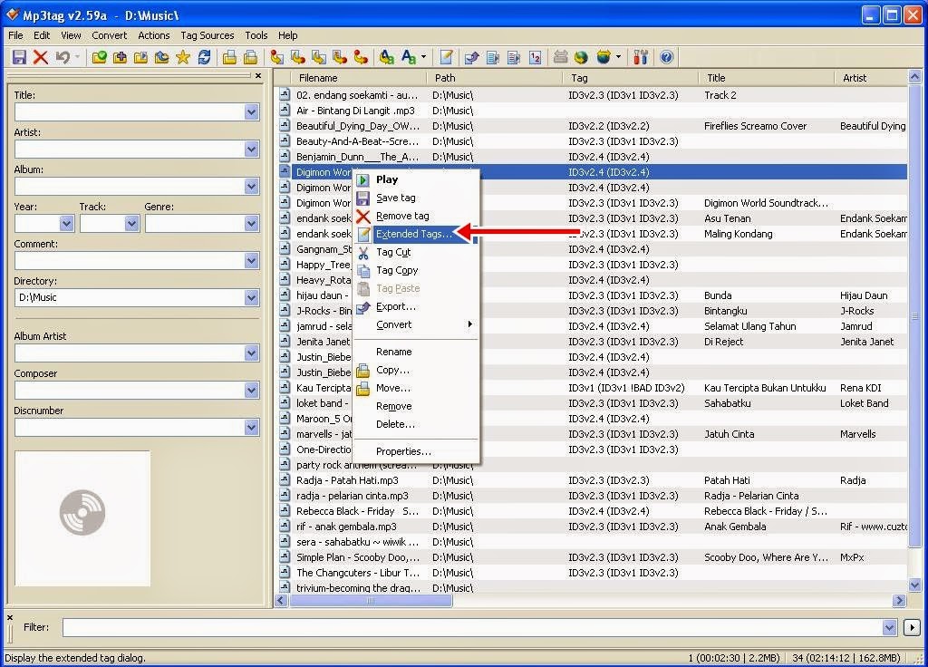
Task: Close the tag panel with its small X
Action: click(x=258, y=76)
